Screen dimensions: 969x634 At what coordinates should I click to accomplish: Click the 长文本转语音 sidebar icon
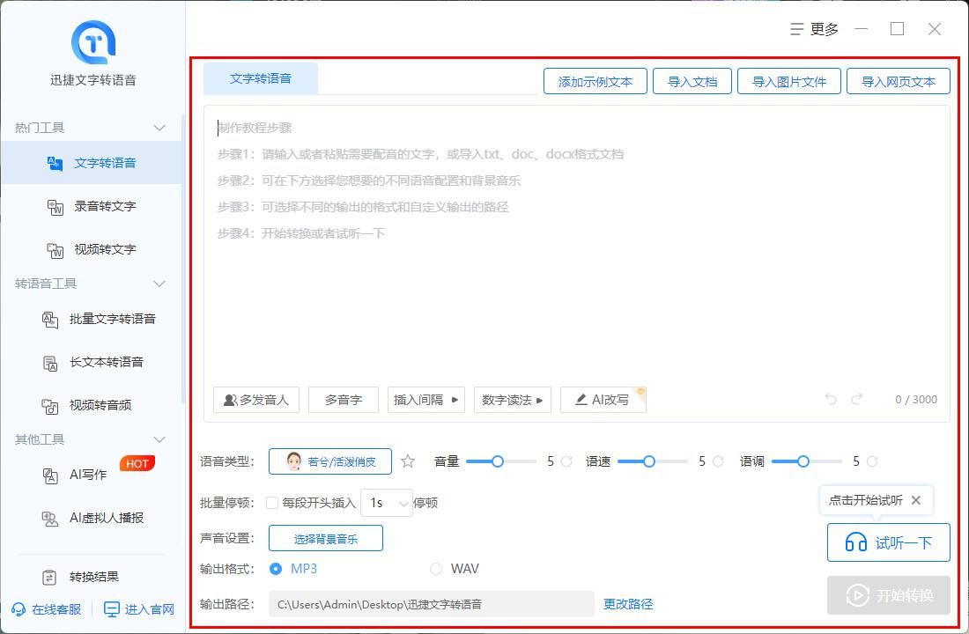click(50, 364)
